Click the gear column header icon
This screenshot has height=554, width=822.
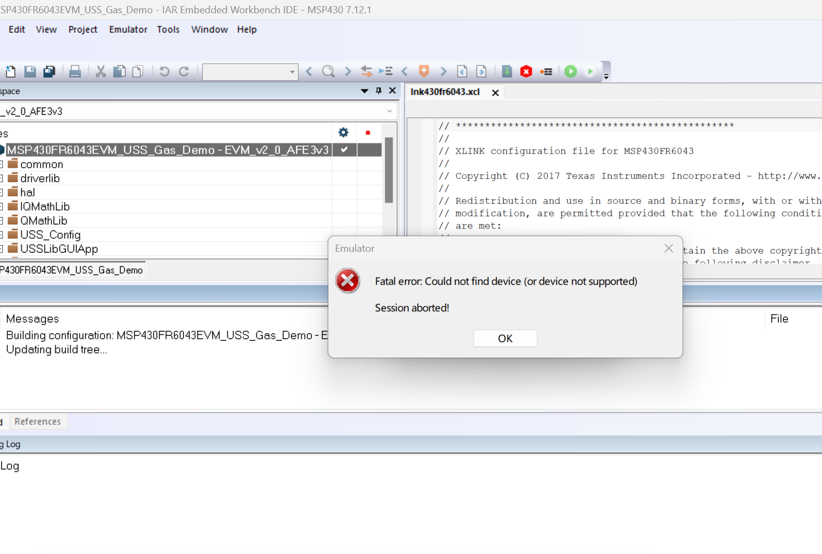click(343, 132)
